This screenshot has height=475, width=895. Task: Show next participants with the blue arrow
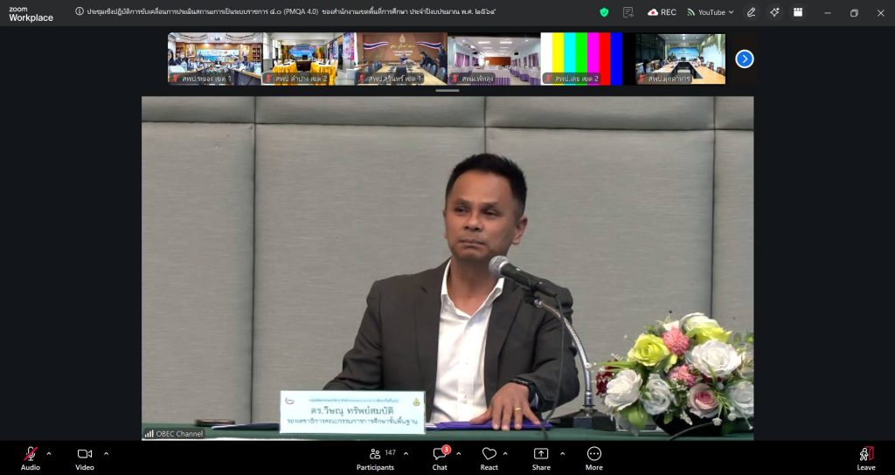pos(744,59)
